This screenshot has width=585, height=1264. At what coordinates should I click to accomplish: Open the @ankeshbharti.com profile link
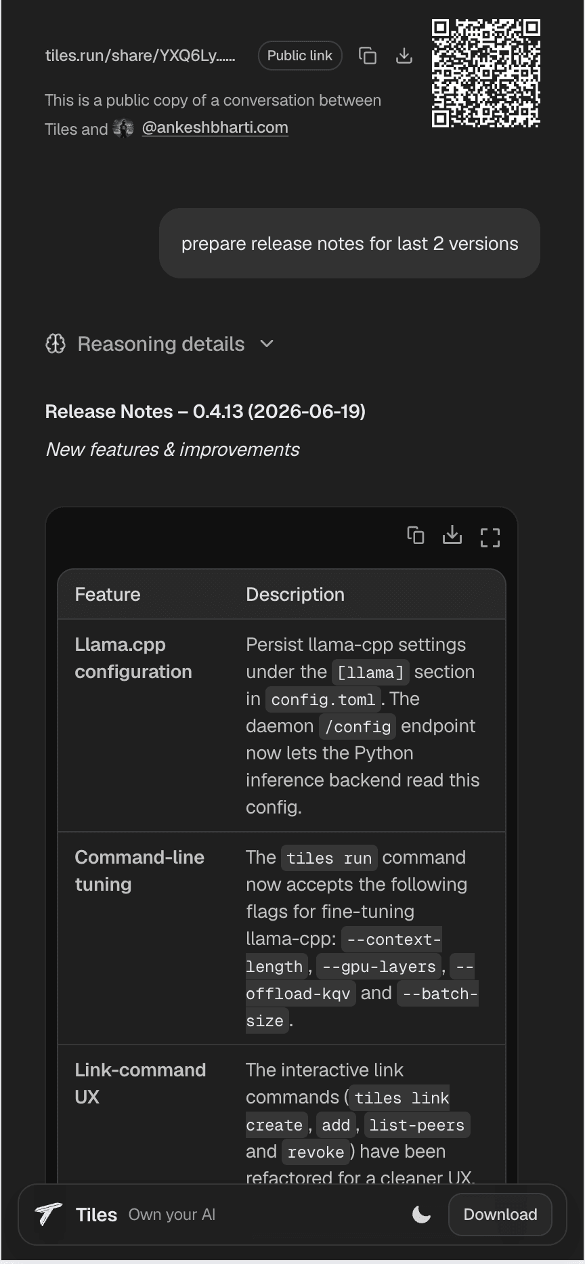pos(215,127)
